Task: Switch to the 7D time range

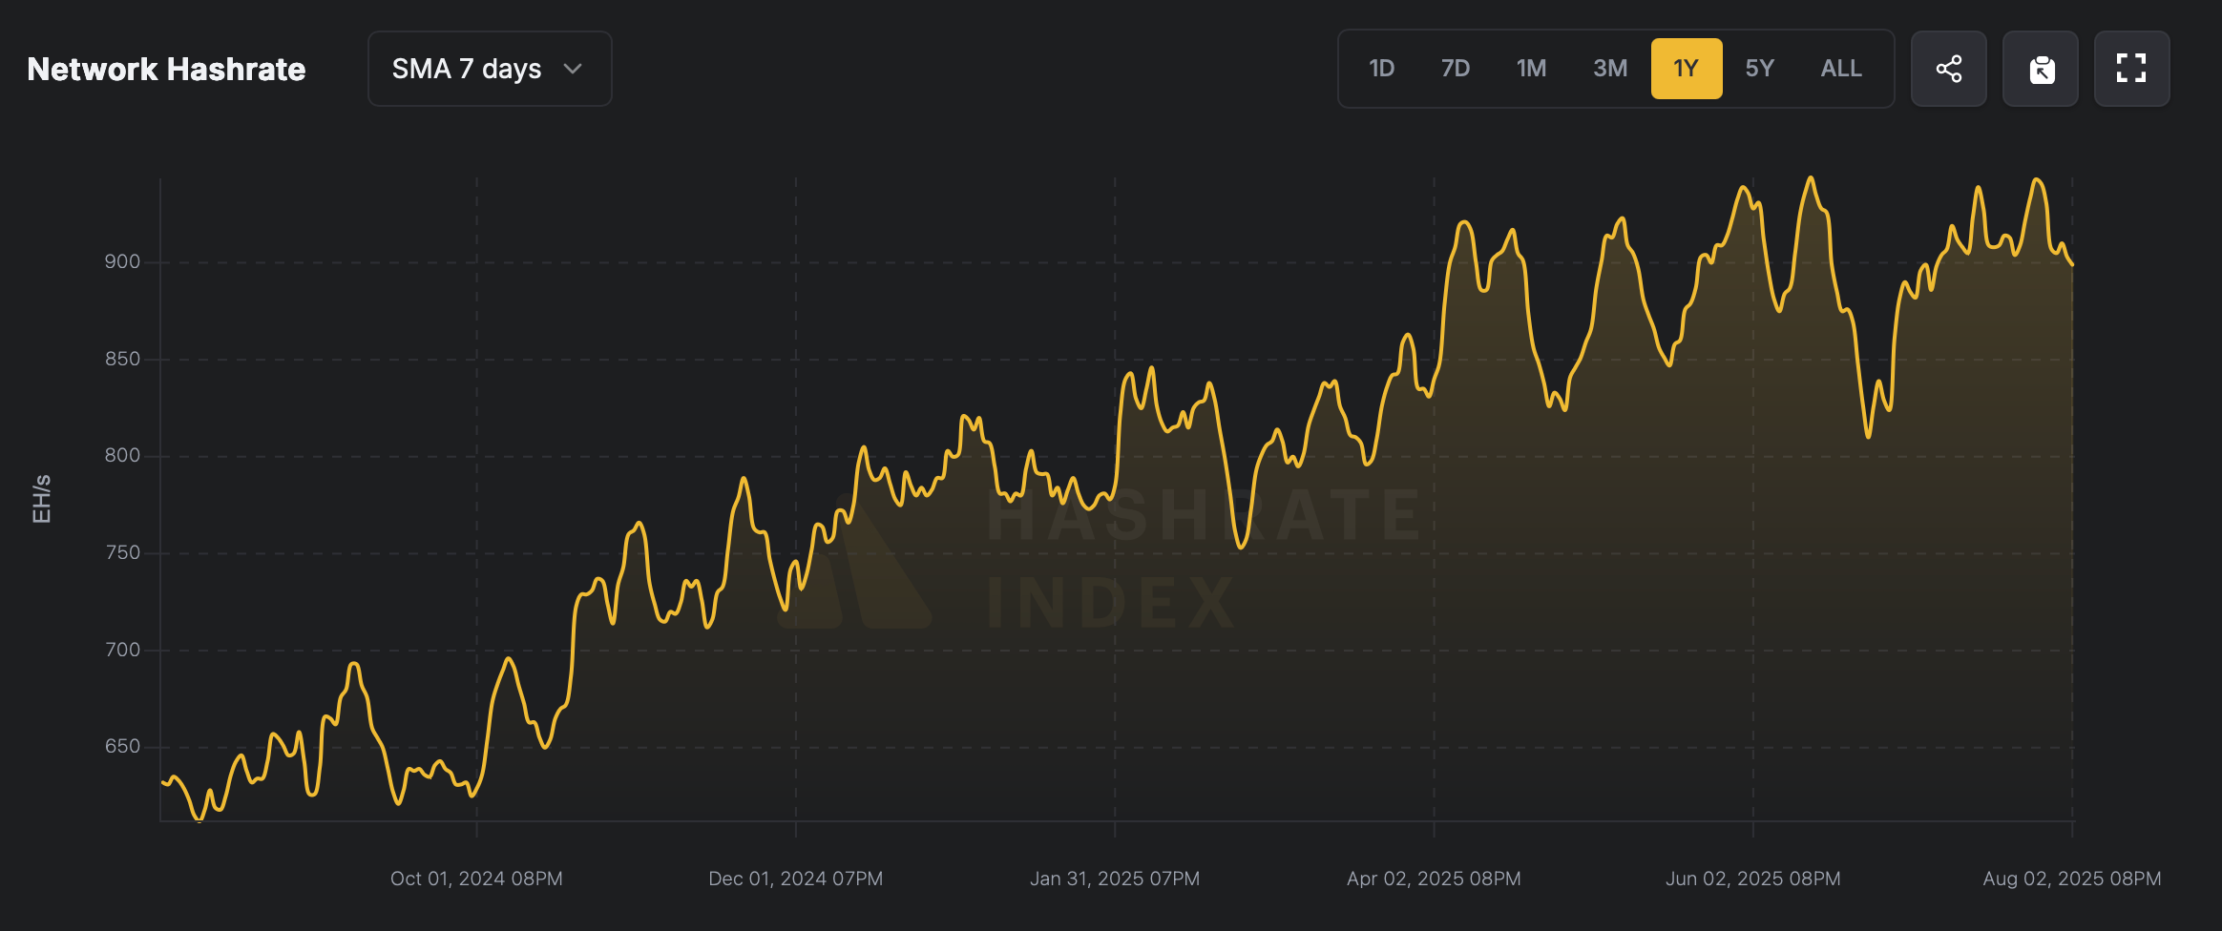Action: [1455, 69]
